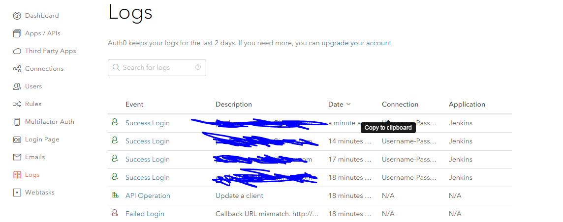Click N/A connection in API Operation row
Image resolution: width=563 pixels, height=222 pixels.
[x=388, y=195]
